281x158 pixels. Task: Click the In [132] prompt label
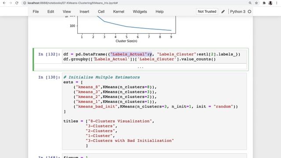pyautogui.click(x=49, y=54)
